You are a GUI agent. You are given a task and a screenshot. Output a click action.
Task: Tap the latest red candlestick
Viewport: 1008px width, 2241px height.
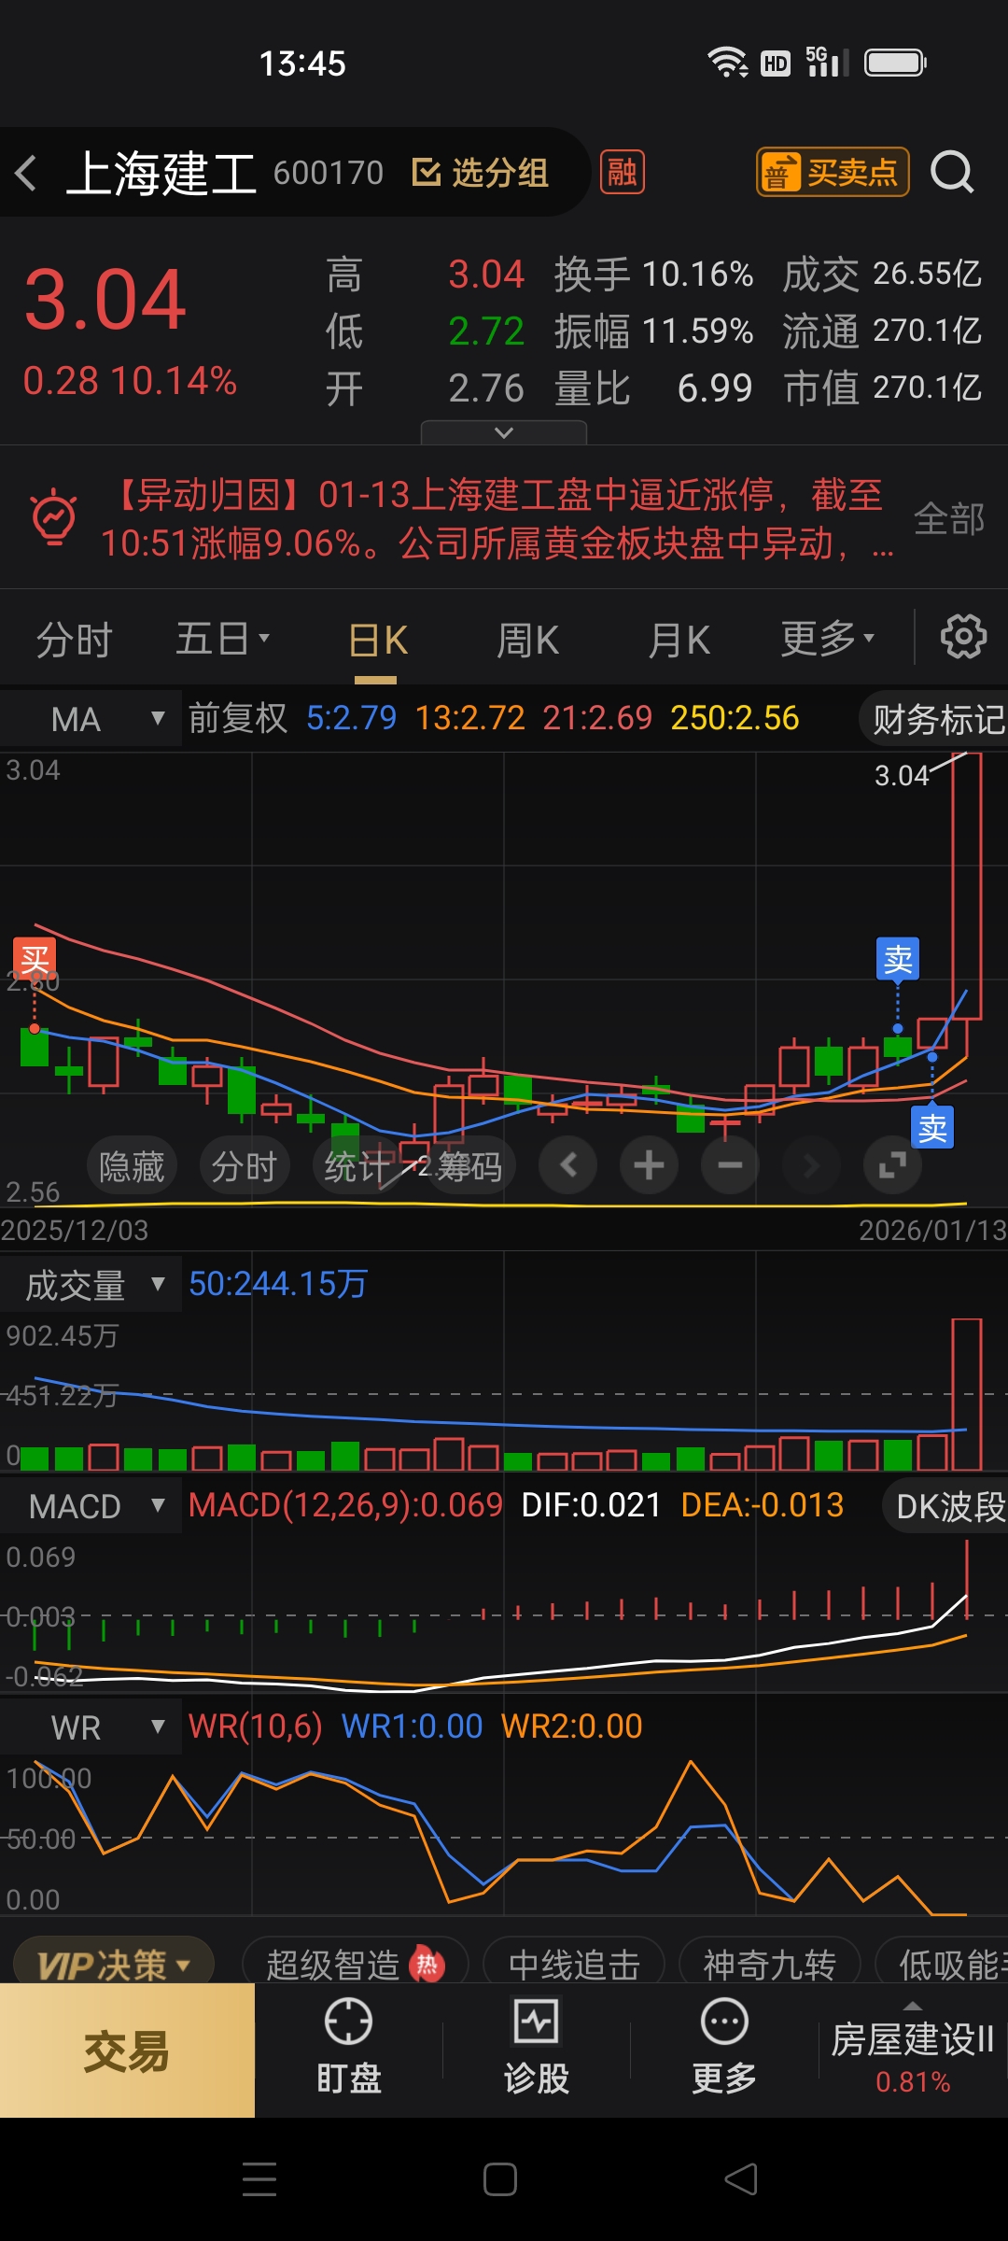(x=967, y=885)
